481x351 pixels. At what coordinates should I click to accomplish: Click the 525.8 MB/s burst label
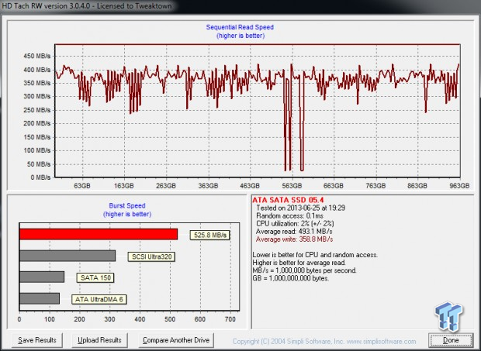click(x=210, y=235)
